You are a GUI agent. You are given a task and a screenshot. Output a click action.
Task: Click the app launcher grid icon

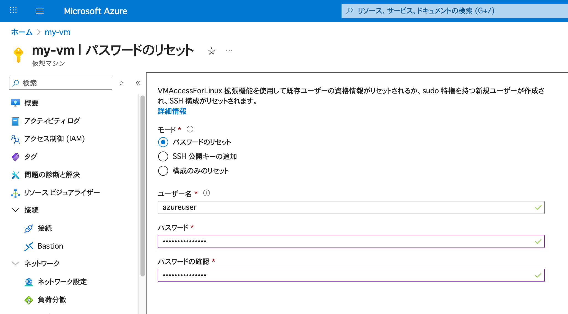pos(13,10)
